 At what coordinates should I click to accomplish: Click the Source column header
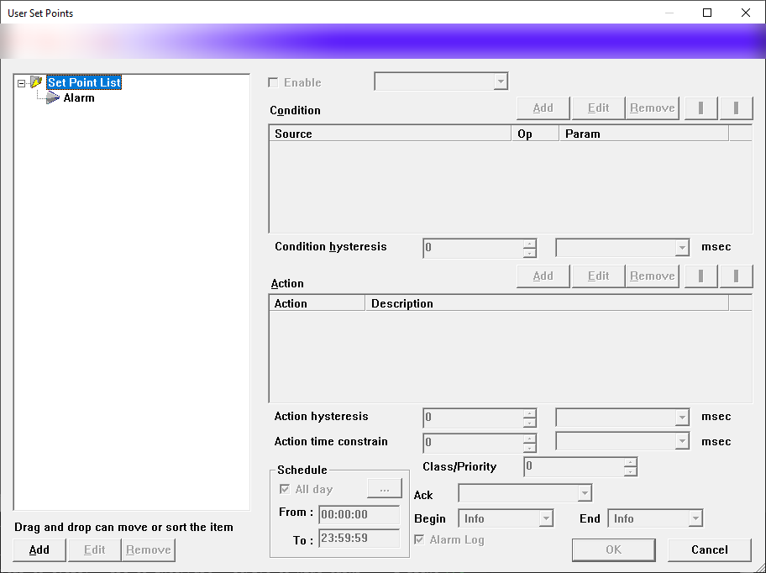[391, 134]
